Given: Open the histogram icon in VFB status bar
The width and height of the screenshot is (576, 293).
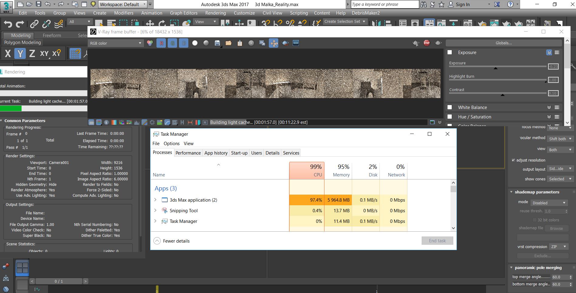Looking at the screenshot, I should 137,122.
